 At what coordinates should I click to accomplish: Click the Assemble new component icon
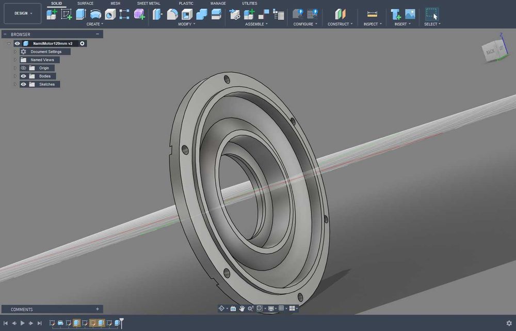(x=249, y=14)
